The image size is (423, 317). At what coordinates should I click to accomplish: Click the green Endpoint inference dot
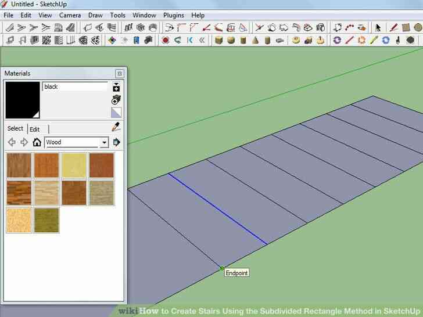coord(222,268)
